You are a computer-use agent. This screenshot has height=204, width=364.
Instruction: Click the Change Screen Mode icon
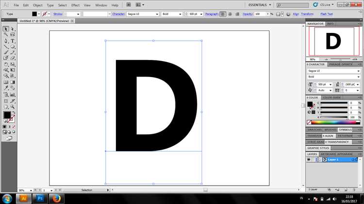pyautogui.click(x=9, y=138)
